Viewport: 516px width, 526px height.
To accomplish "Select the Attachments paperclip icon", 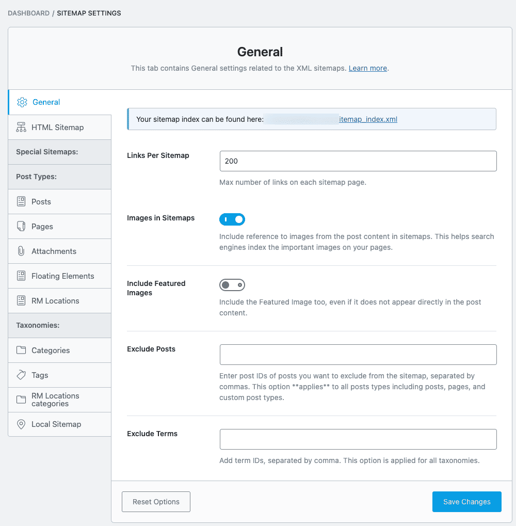I will tap(22, 251).
